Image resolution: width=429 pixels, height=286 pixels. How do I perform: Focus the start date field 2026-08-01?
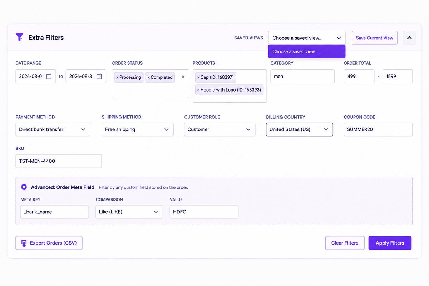click(36, 76)
